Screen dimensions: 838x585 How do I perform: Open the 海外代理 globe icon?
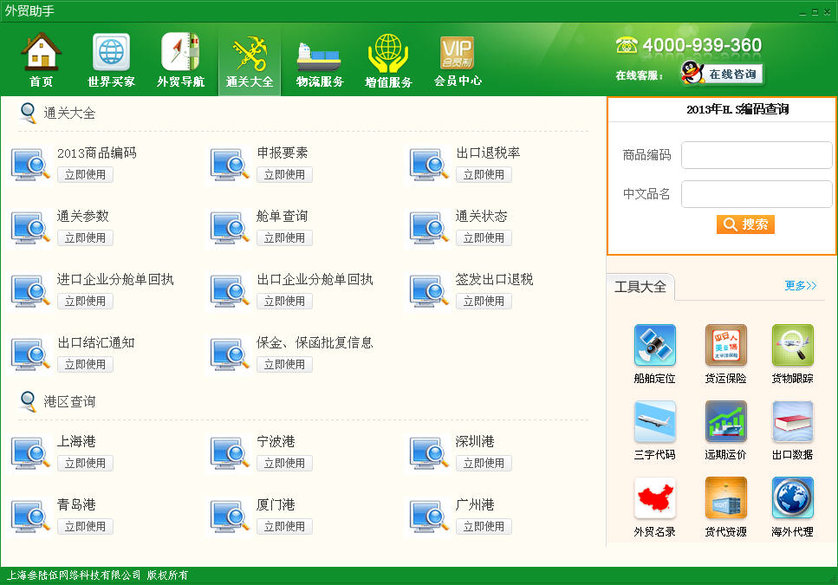pos(793,498)
